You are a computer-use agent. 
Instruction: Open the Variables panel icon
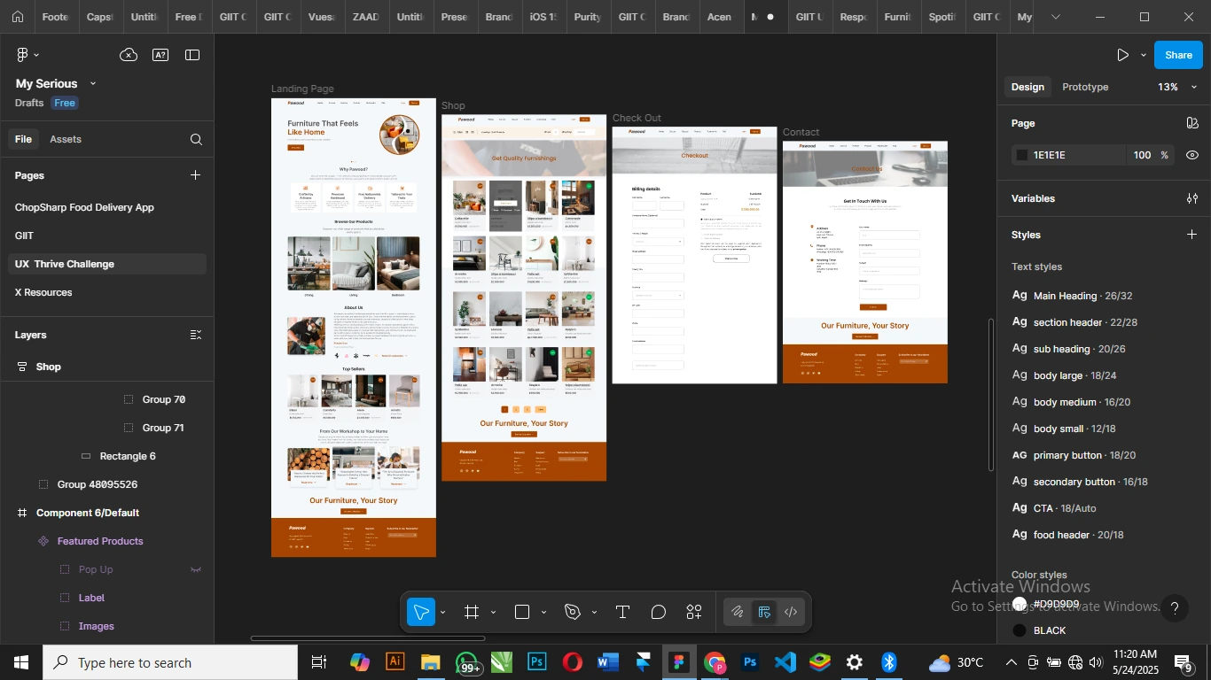[x=1192, y=198]
